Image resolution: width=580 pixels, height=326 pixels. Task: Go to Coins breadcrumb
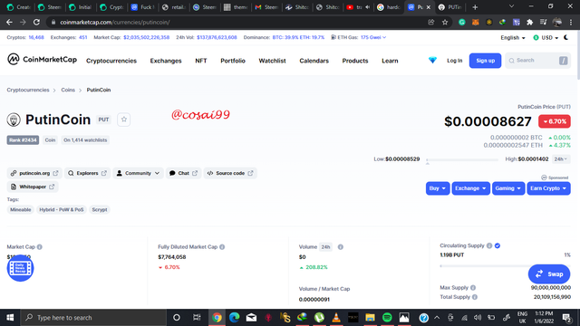click(x=68, y=90)
